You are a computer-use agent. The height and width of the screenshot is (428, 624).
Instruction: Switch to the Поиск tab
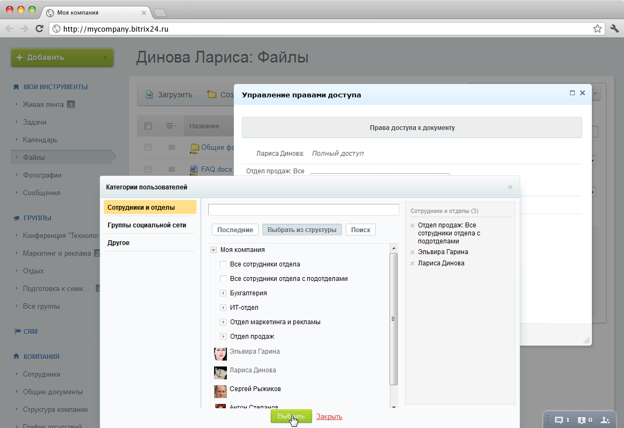click(x=361, y=230)
